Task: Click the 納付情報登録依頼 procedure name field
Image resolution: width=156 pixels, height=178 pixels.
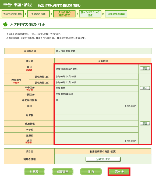Action: pos(103,51)
